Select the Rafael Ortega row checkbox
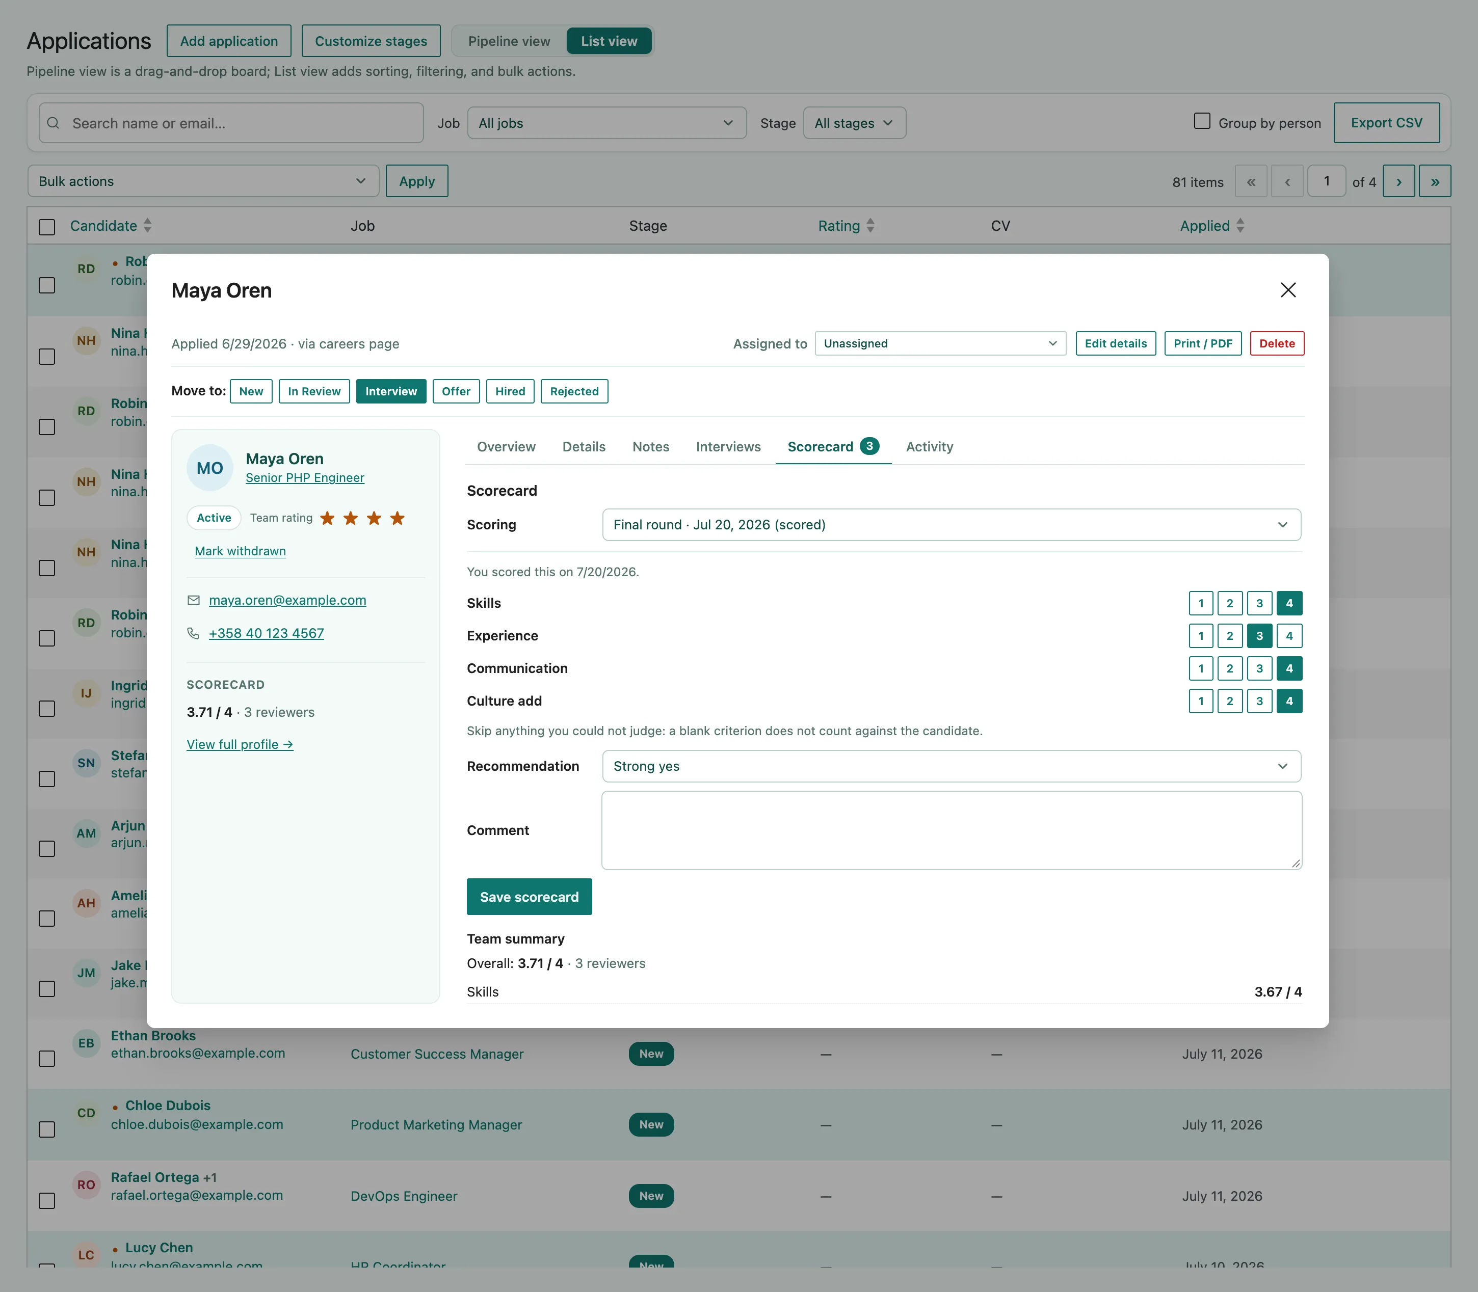 47,1200
